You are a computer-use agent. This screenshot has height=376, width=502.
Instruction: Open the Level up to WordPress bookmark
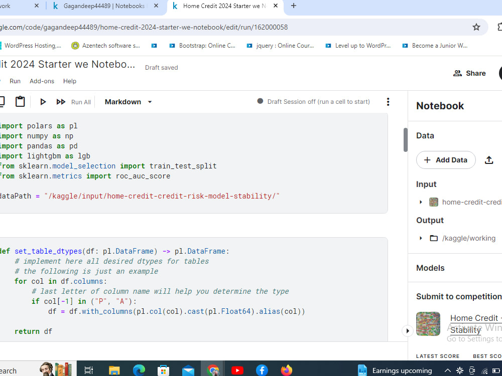358,46
